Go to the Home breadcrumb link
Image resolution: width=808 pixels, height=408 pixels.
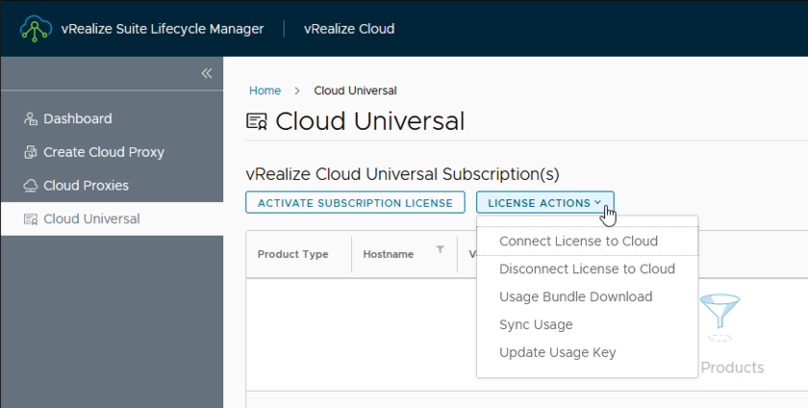(x=265, y=90)
